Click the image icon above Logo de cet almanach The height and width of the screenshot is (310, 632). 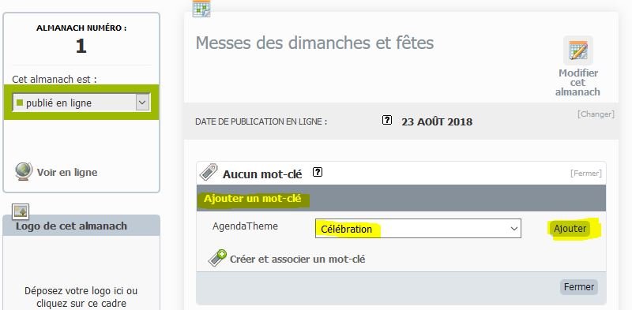click(21, 211)
